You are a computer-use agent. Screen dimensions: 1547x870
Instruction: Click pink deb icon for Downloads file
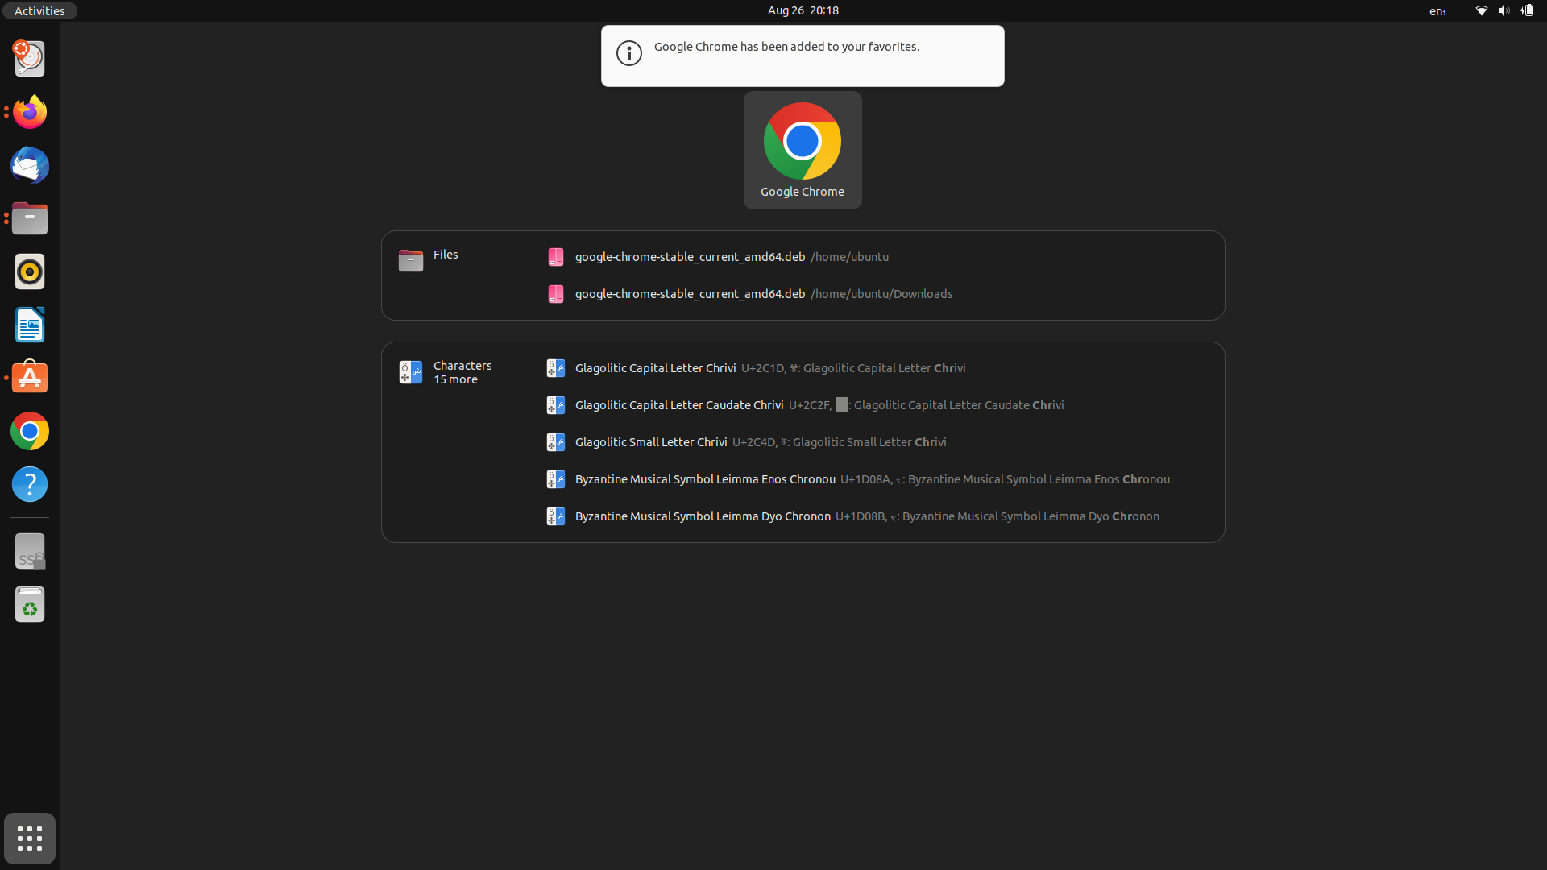[556, 294]
